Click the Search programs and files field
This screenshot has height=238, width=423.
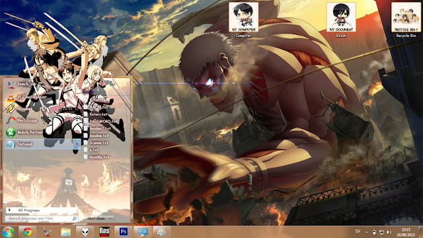42,218
